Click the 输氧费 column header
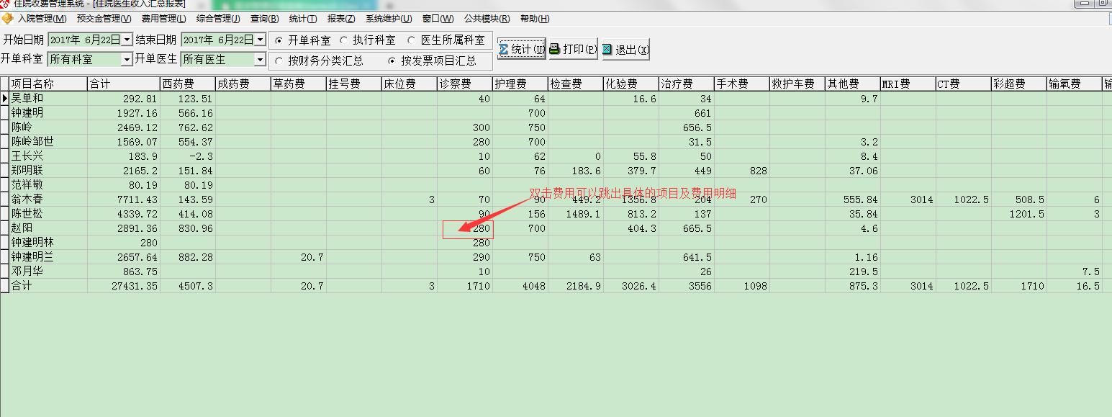This screenshot has height=417, width=1112. [x=1075, y=84]
